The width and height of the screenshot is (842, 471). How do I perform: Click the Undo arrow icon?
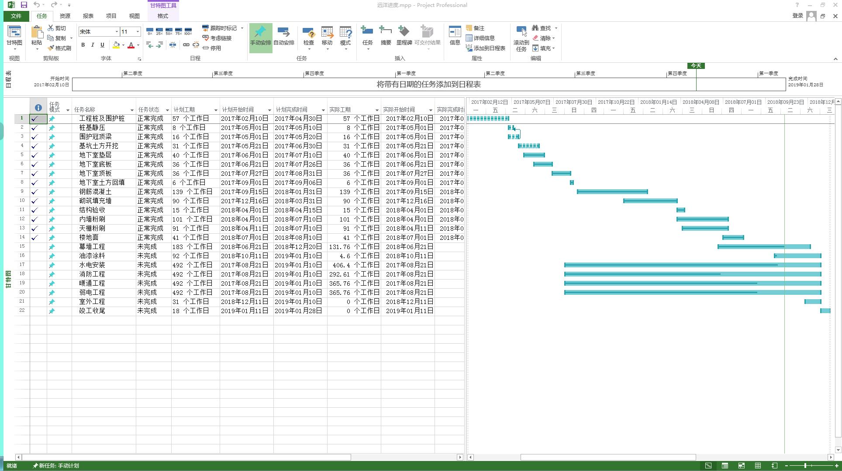37,5
